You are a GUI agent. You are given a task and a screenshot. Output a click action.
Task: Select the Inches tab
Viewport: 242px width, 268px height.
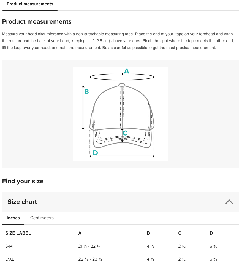[x=13, y=218]
